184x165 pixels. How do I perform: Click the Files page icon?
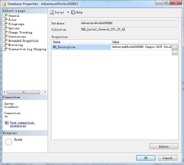point(5,20)
